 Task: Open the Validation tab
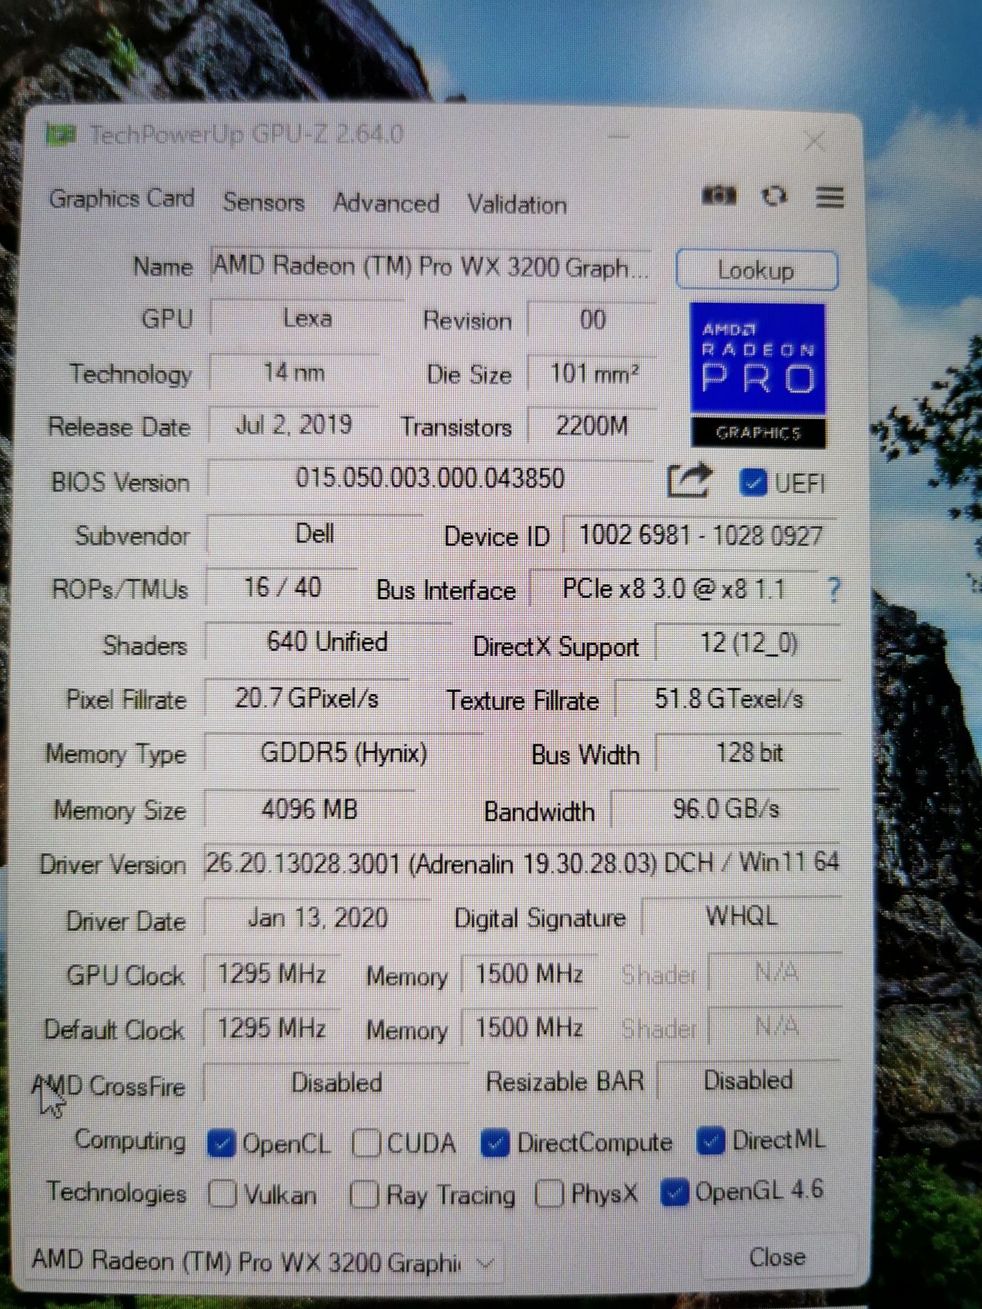[518, 205]
